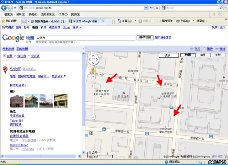Open Favorites with the star icon
The height and width of the screenshot is (165, 228).
tap(3, 21)
